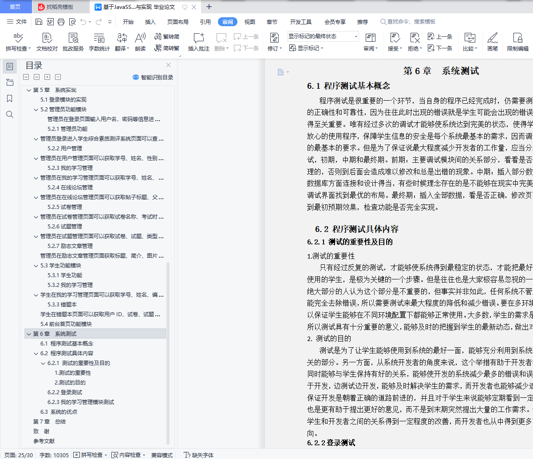This screenshot has height=459, width=533.
Task: Click 缺失字体 in status bar
Action: [199, 455]
